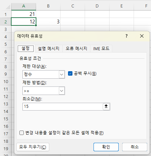
Task: Select row 10 header
Action: [5, 81]
